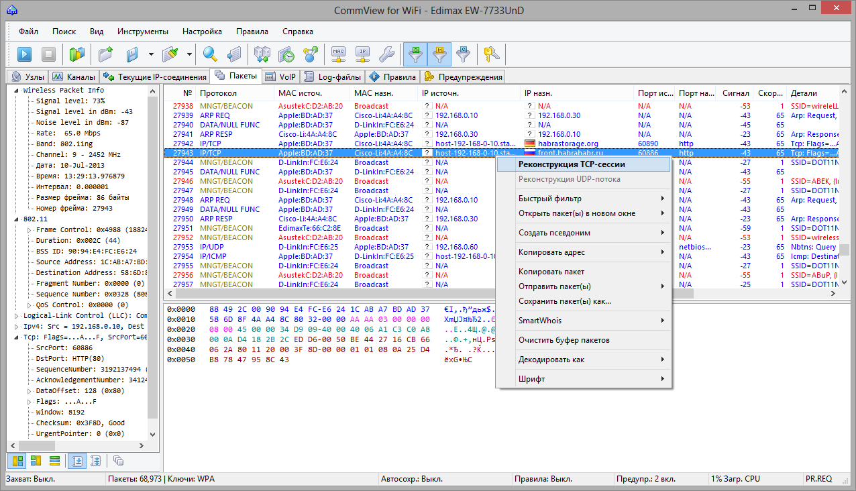Open IP aliases toolbar icon

[x=363, y=54]
